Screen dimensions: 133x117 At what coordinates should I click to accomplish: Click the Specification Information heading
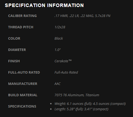(x=44, y=5)
